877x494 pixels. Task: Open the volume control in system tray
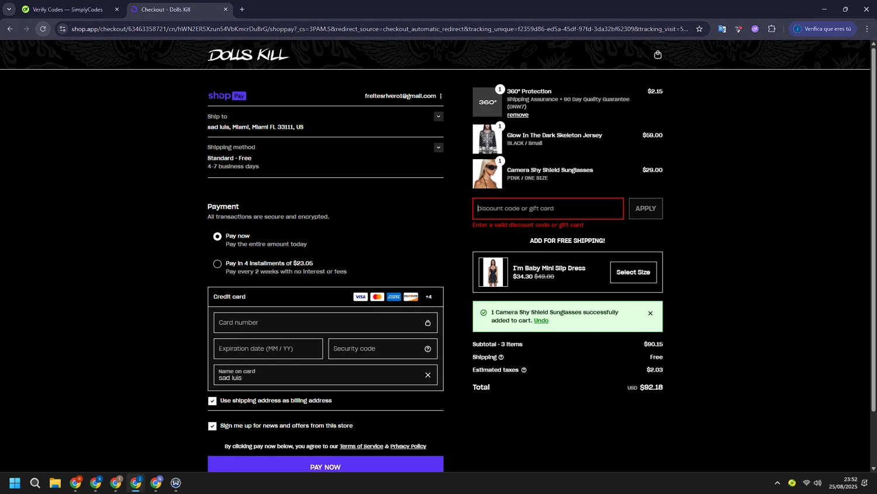point(817,483)
